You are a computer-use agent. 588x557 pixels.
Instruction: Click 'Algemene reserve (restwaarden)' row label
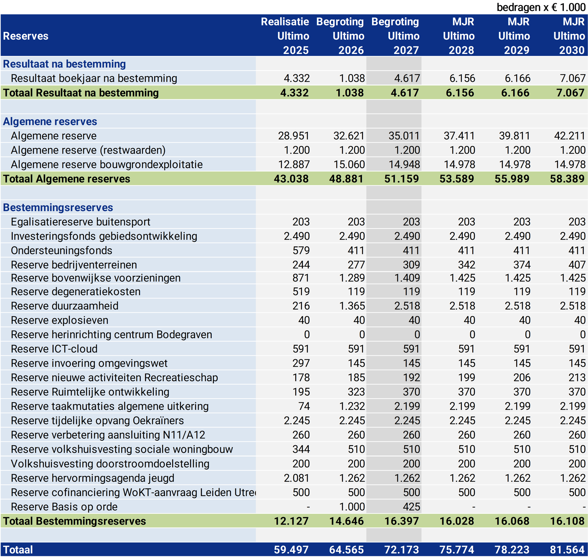[88, 150]
